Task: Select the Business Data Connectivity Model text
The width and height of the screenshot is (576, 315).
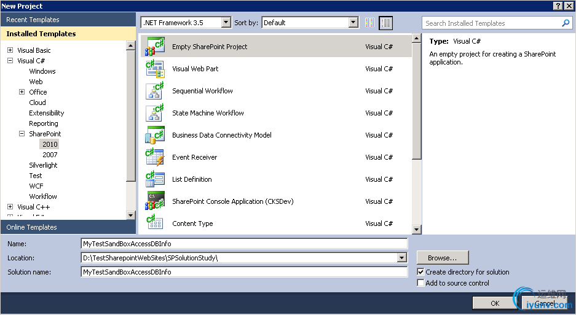Action: (221, 134)
